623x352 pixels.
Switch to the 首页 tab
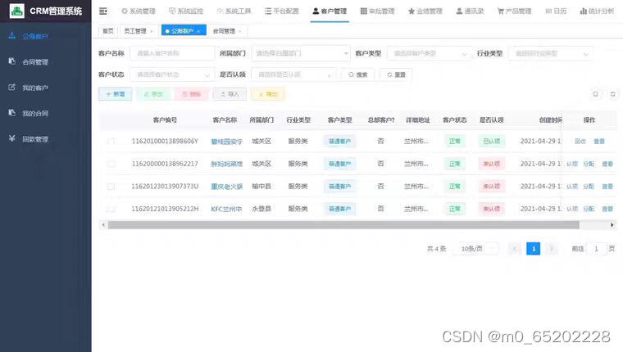click(x=108, y=31)
